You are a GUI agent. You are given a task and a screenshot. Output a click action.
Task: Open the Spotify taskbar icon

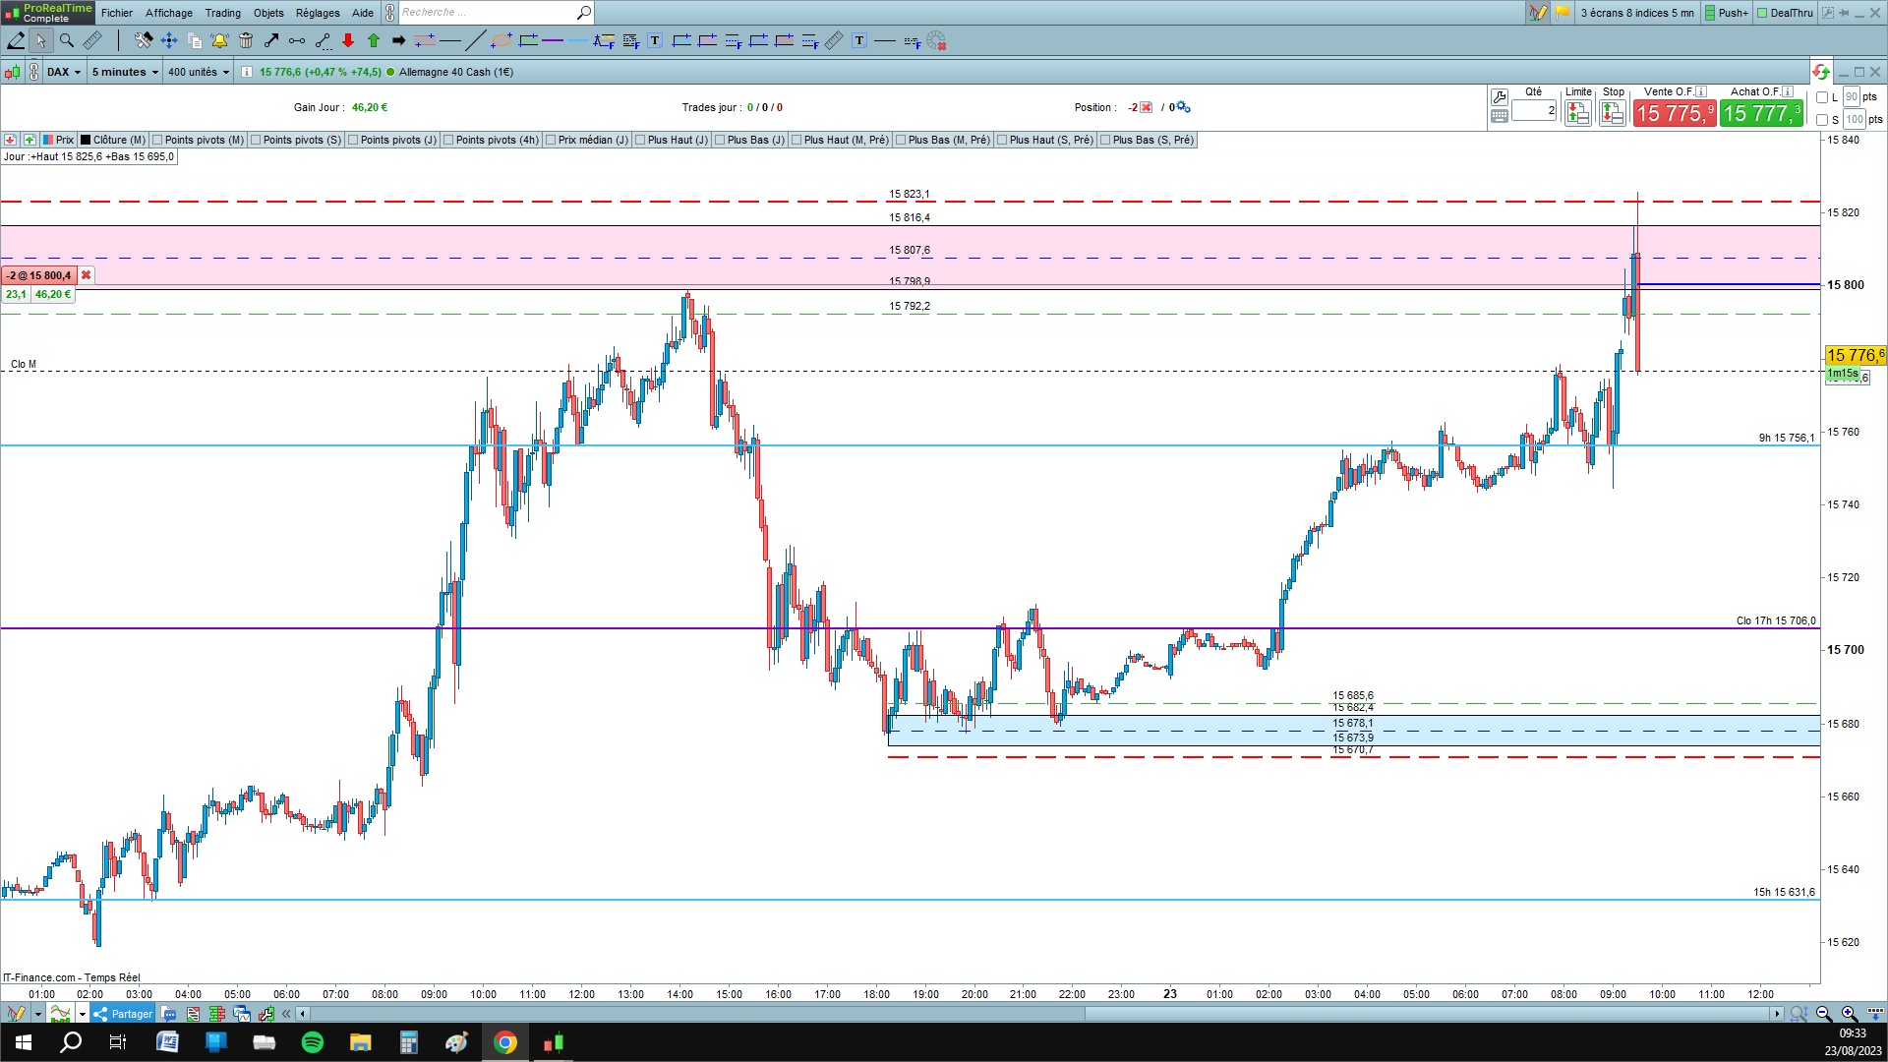pos(313,1042)
